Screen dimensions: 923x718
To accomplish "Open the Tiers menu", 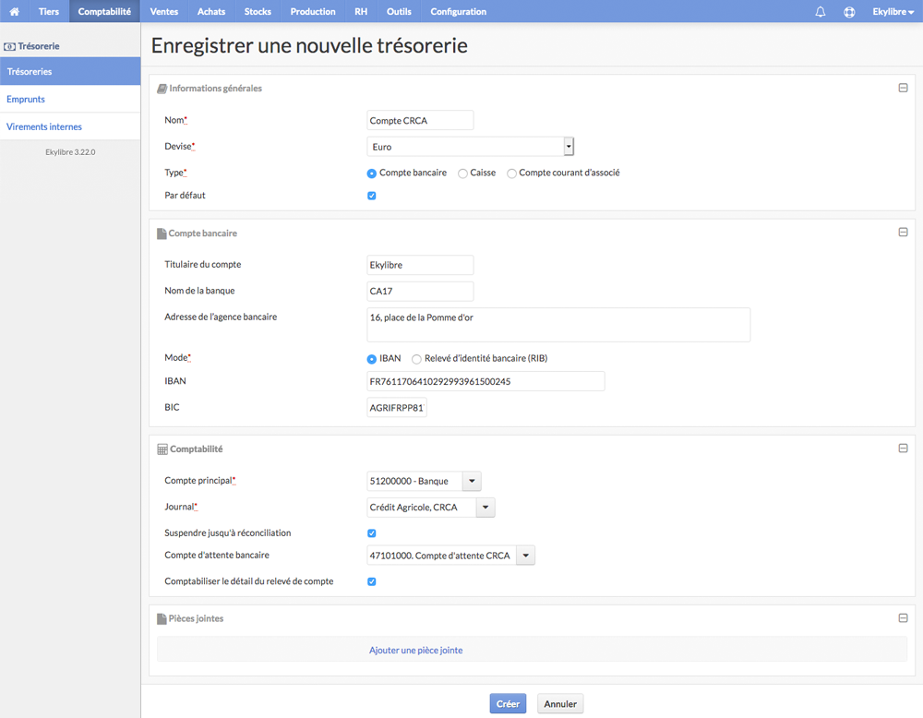I will tap(49, 11).
